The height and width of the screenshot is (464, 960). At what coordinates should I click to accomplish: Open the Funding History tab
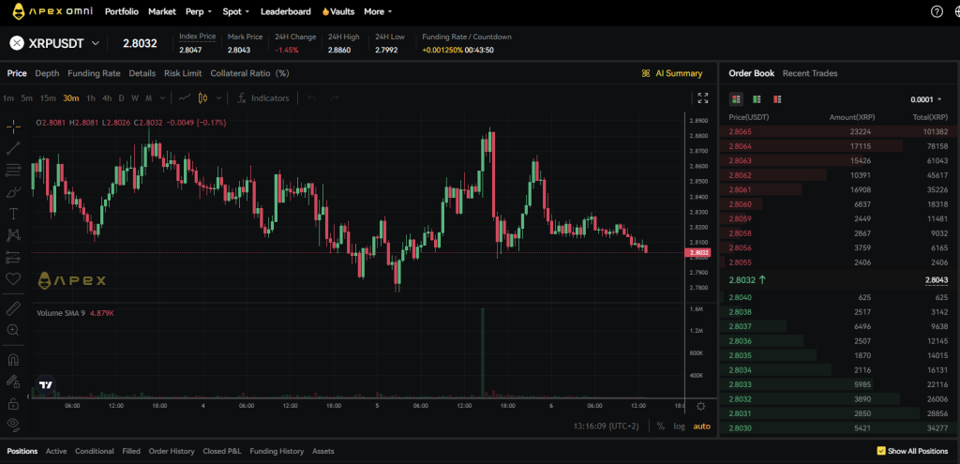pos(277,451)
